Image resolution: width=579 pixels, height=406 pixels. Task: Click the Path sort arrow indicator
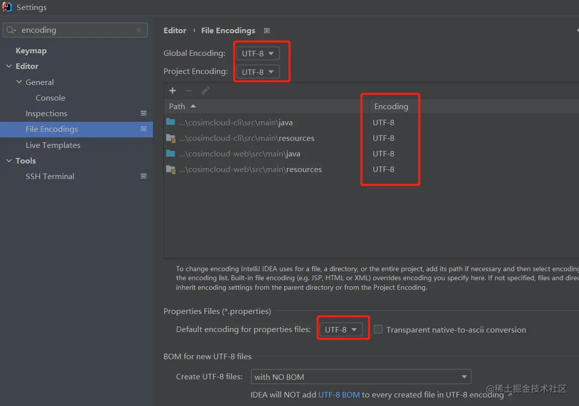pyautogui.click(x=193, y=106)
